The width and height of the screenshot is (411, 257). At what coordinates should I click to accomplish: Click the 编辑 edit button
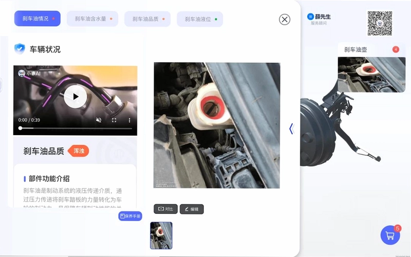[192, 209]
